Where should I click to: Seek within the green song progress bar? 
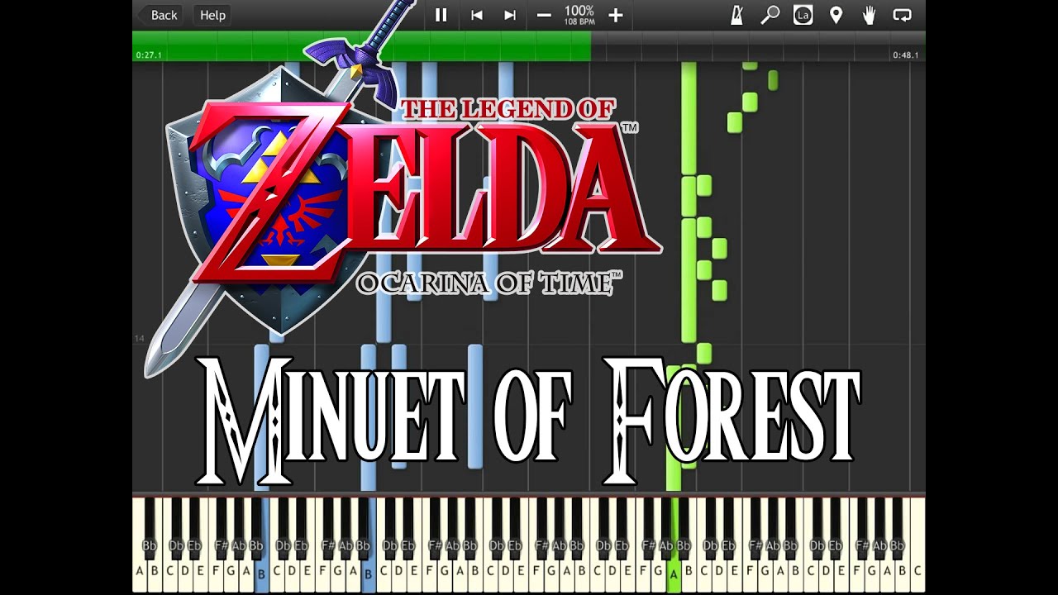(362, 46)
